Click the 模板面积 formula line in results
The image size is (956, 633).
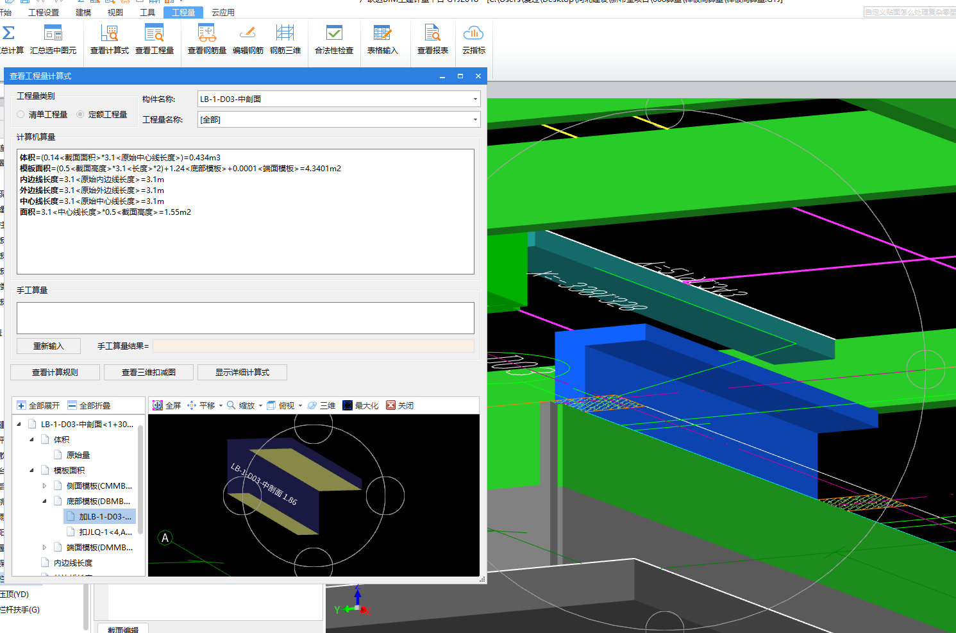180,168
